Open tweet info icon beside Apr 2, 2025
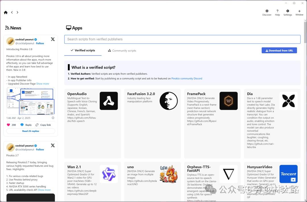Image resolution: width=307 pixels, height=202 pixels. click(53, 118)
